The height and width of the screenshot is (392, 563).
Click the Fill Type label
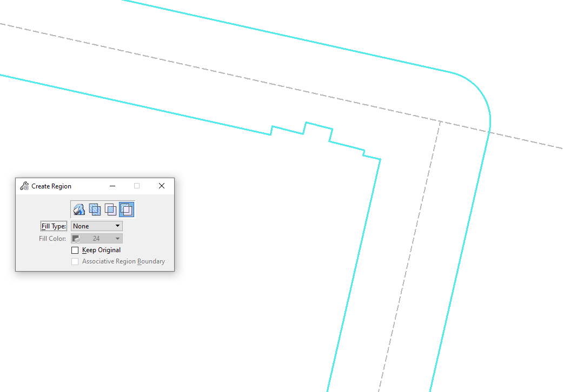coord(54,226)
